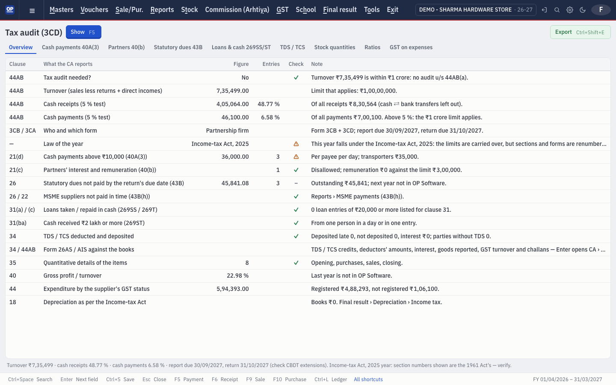Viewport: 616px width, 385px height.
Task: Click the Figure column header
Action: tap(241, 64)
